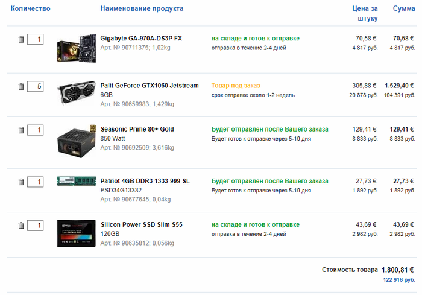Click the quantity field for the Gigabyte motherboard

(35, 39)
